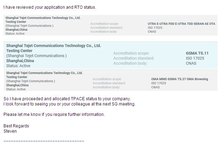This screenshot has width=221, height=142.
Task: Click 'Shanghai,China' in the UTRA scope card
Action: point(16,30)
